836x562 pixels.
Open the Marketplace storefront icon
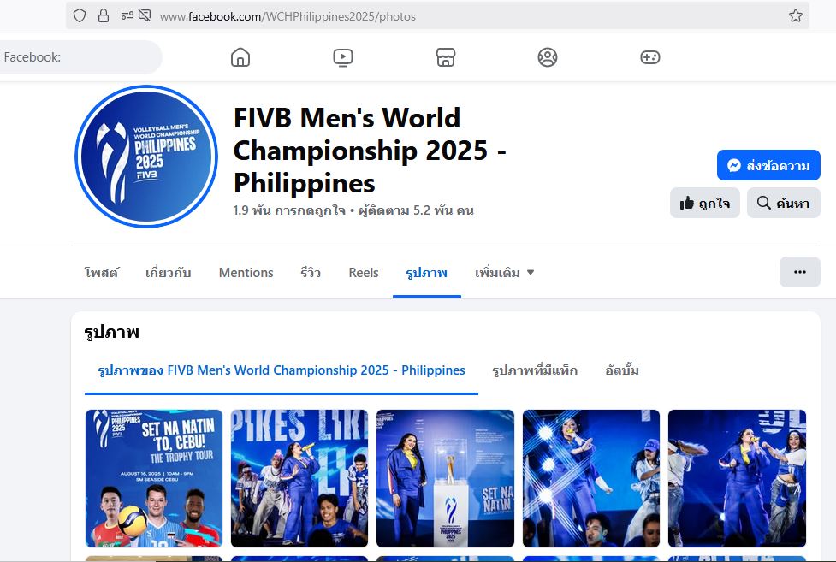click(446, 57)
